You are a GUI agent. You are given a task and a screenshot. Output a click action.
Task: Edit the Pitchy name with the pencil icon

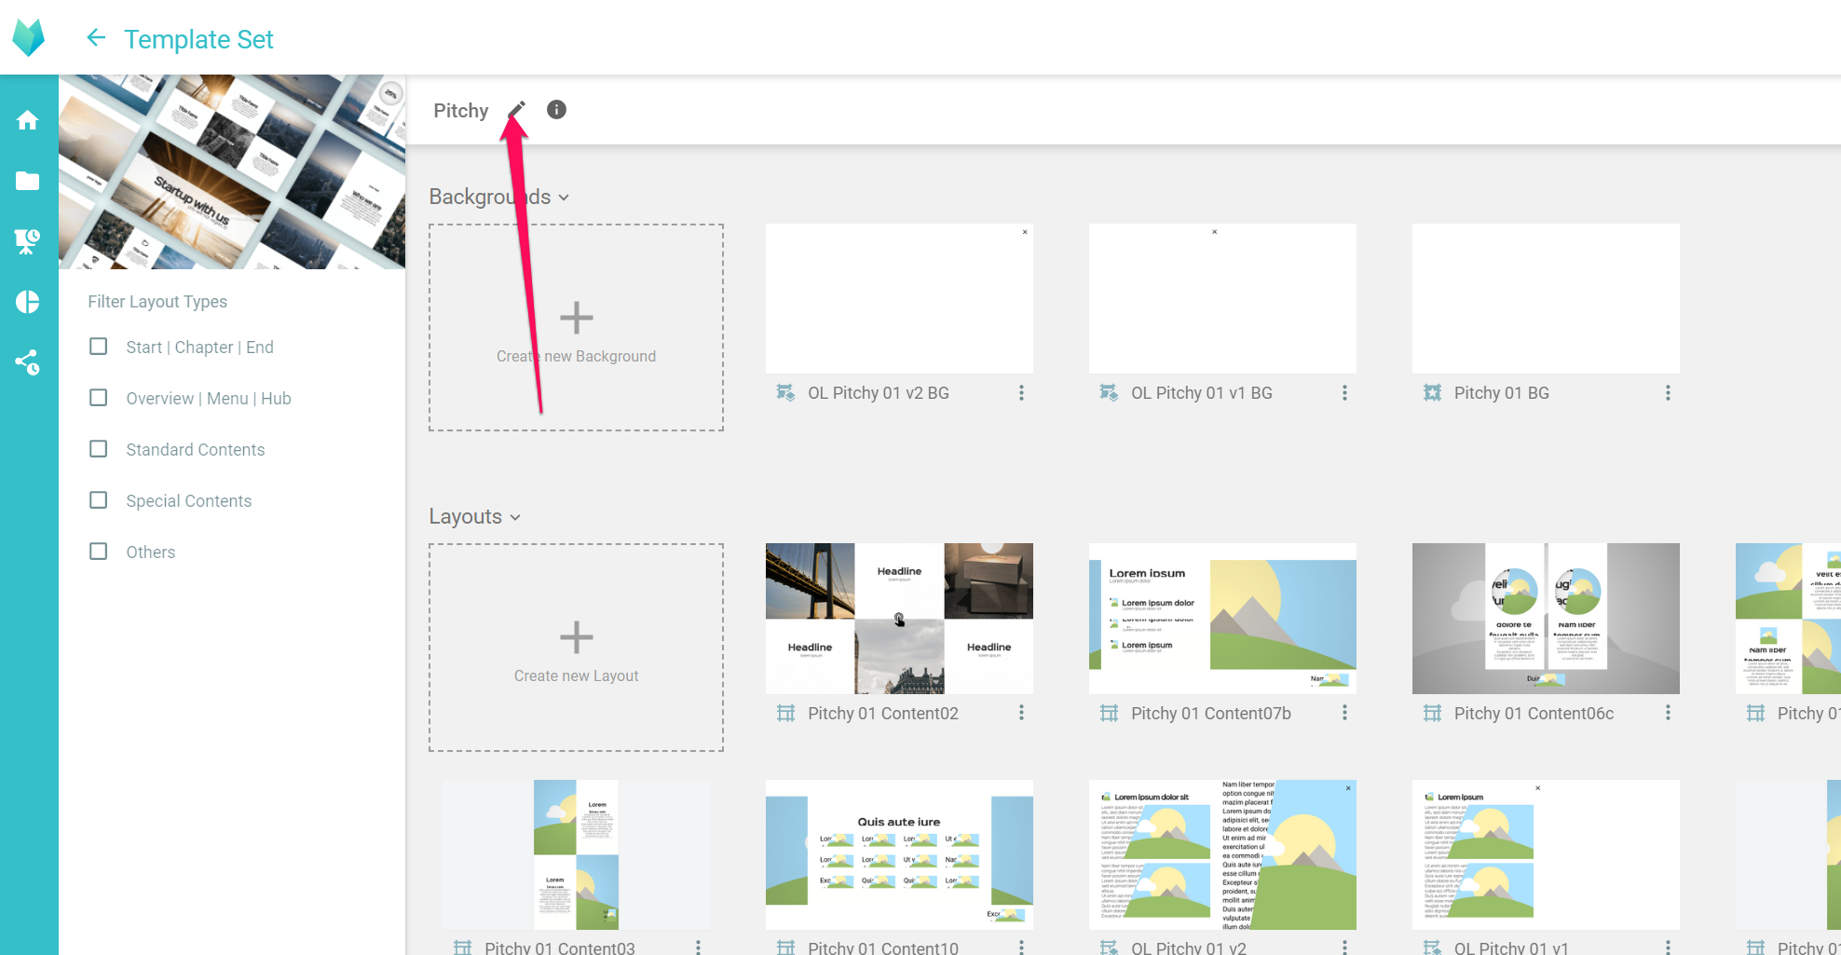[x=517, y=110]
